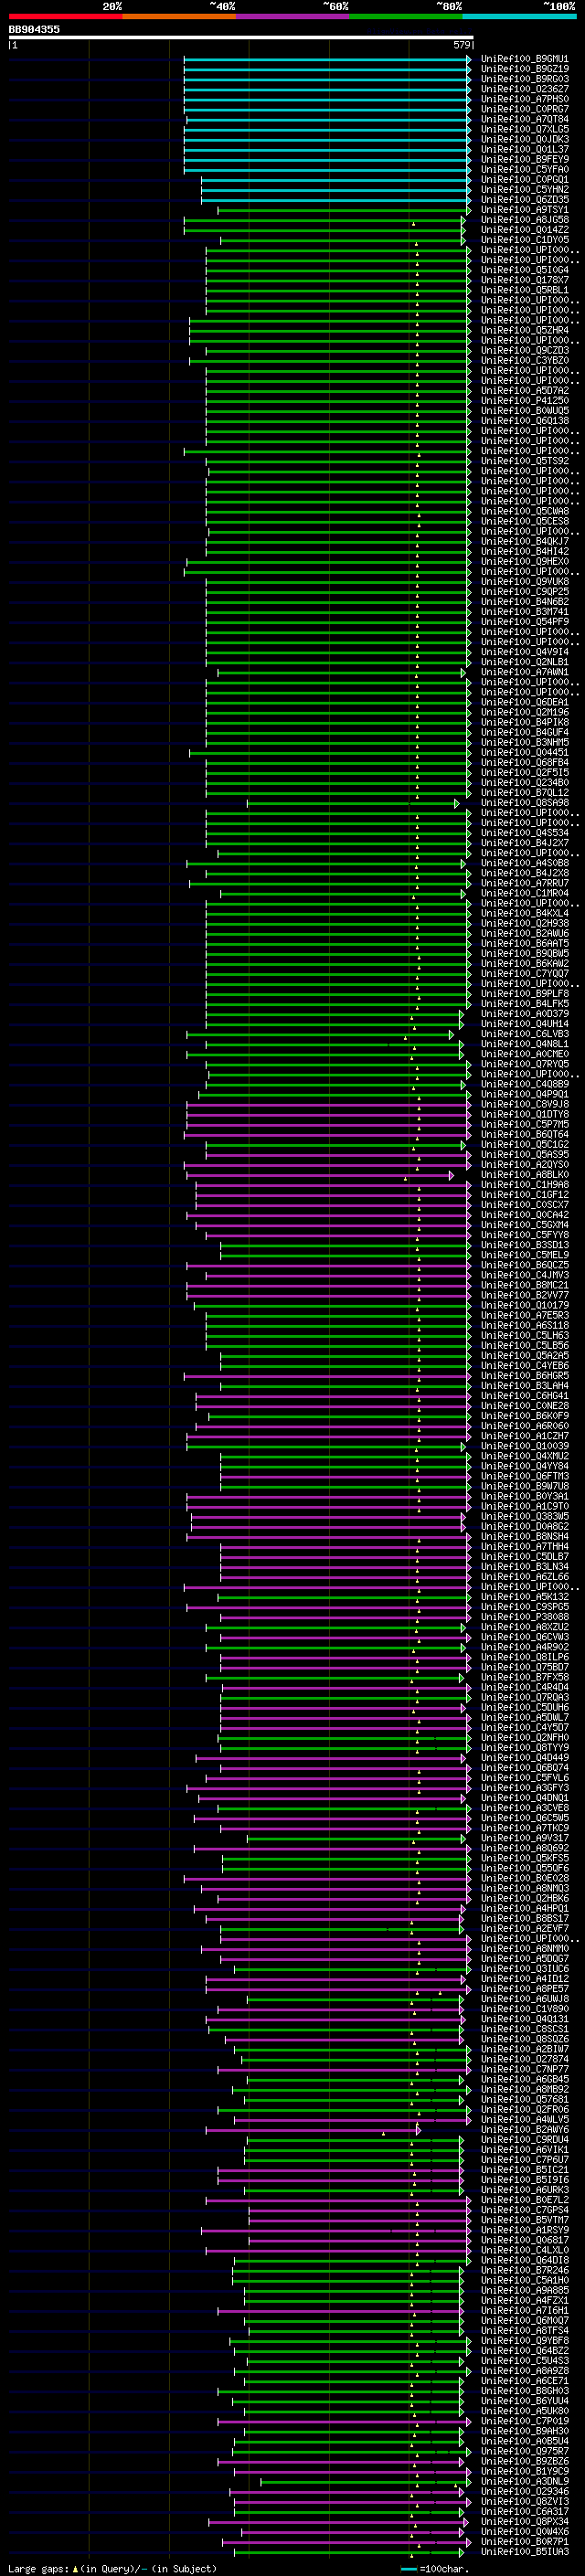This screenshot has width=585, height=2576.
Task: Open hit UniRef100_B9GZ19
Action: [524, 69]
